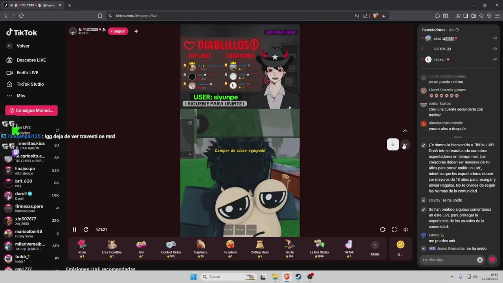The image size is (503, 283).
Task: Refresh the recommended LIVE list
Action: tap(57, 130)
